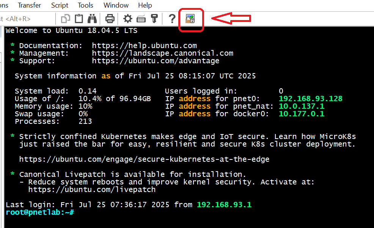
Task: Click the question mark help icon
Action: tap(172, 19)
